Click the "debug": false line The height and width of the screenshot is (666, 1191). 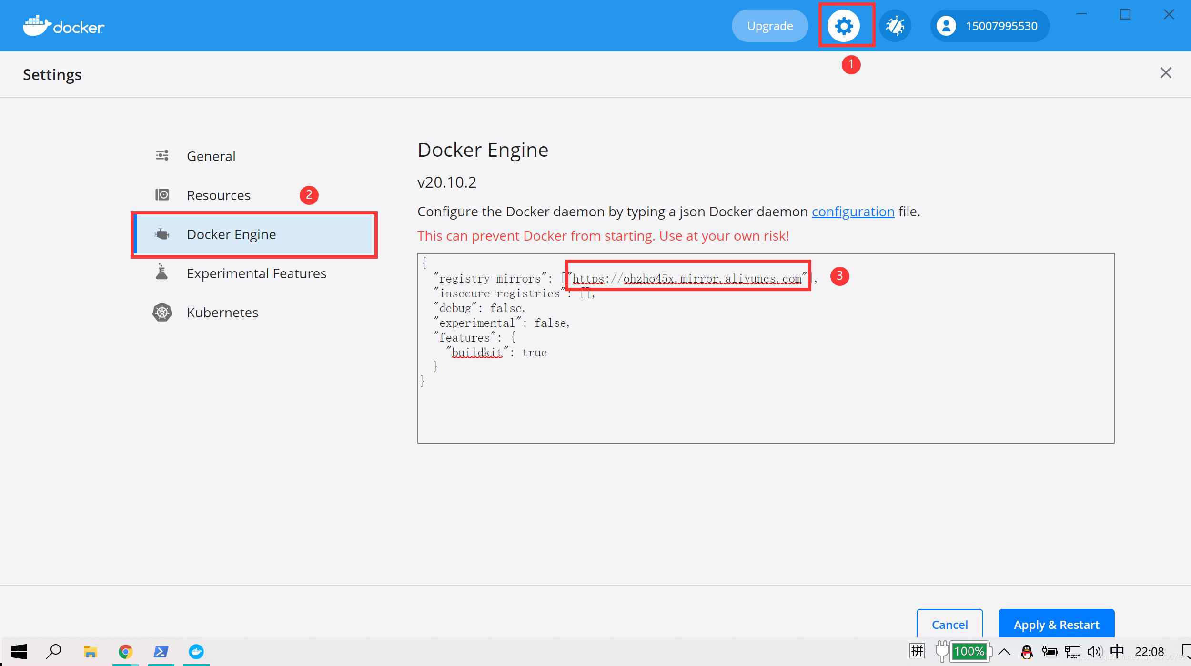click(479, 308)
